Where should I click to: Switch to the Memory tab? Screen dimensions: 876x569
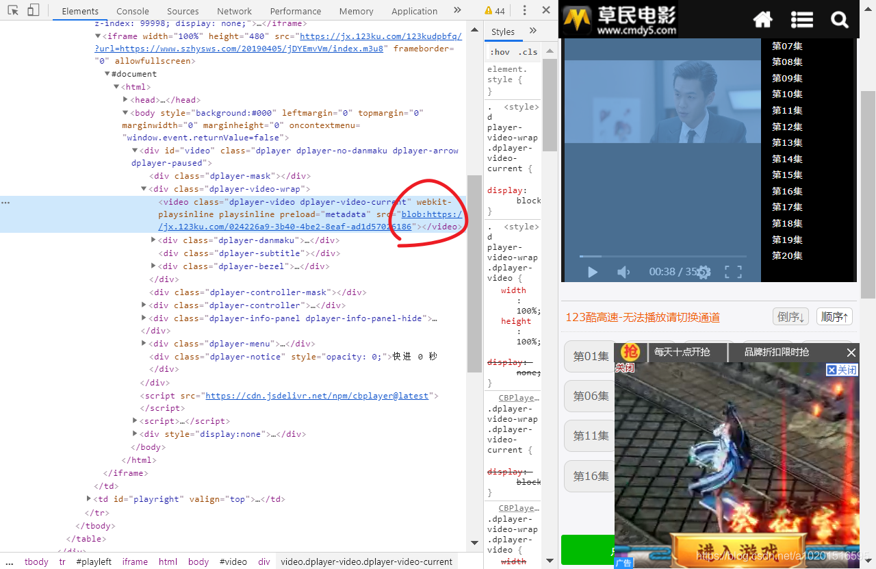357,11
